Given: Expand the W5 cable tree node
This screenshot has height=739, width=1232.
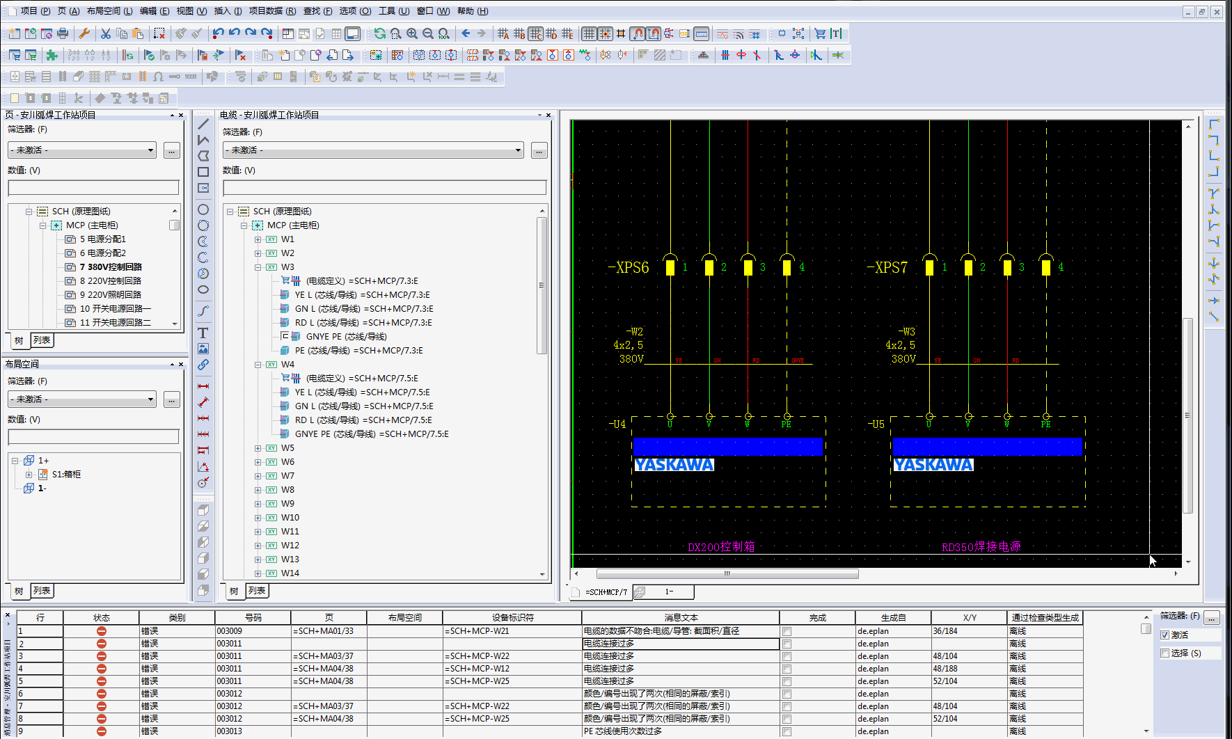Looking at the screenshot, I should [258, 448].
